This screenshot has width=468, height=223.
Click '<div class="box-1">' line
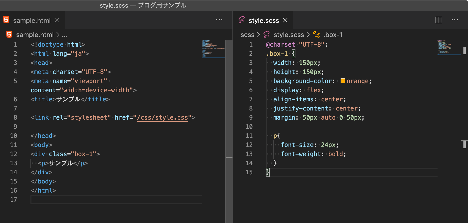(65, 154)
